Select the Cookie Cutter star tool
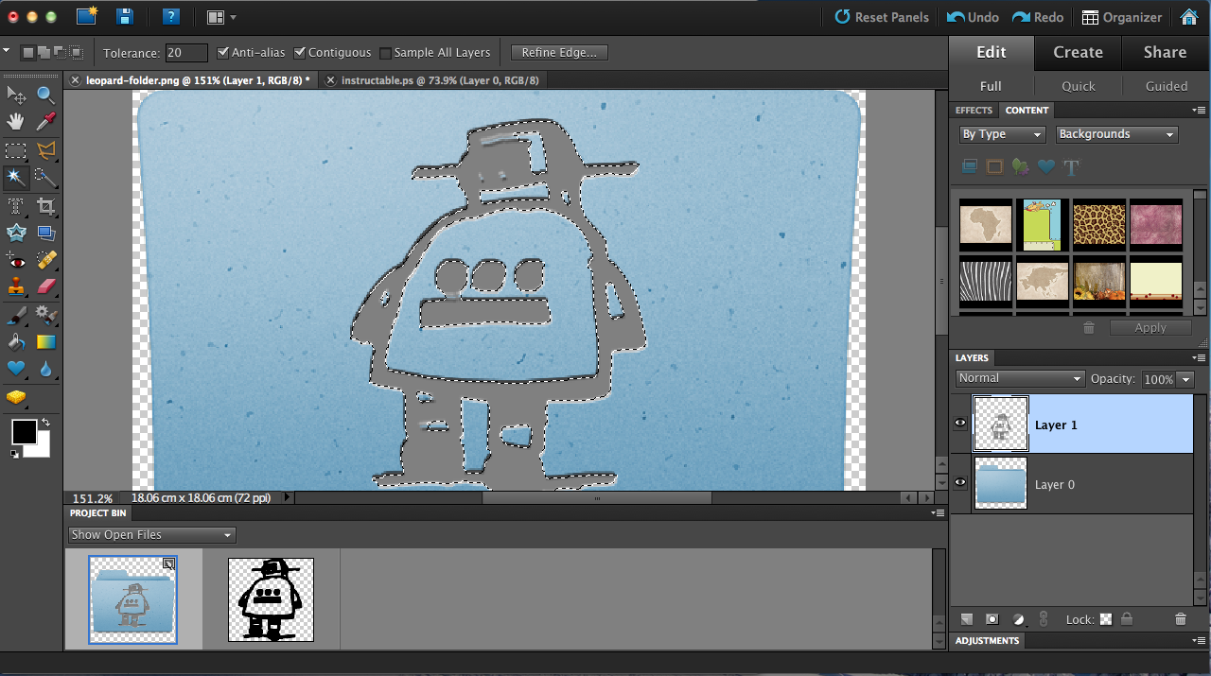Viewport: 1211px width, 676px height. (x=16, y=233)
